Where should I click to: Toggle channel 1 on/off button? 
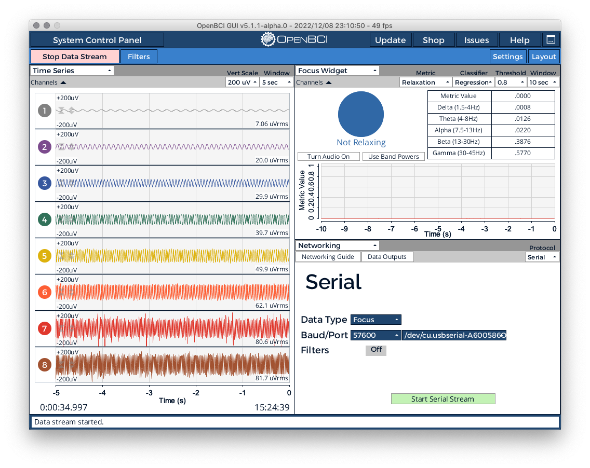[x=44, y=111]
